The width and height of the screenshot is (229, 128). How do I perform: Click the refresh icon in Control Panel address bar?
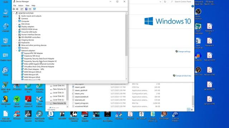click(x=165, y=2)
